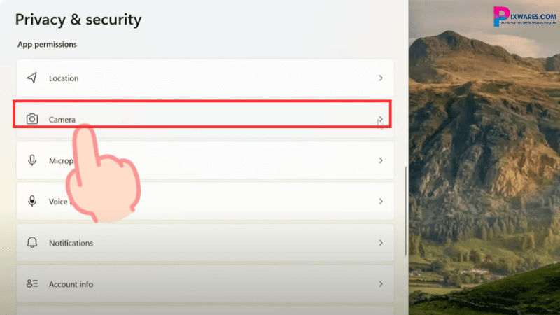The image size is (560, 315).
Task: Open Location permission settings label
Action: click(x=64, y=78)
